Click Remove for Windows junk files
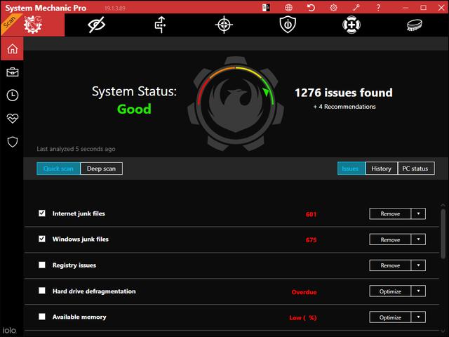449x337 pixels. coord(390,239)
